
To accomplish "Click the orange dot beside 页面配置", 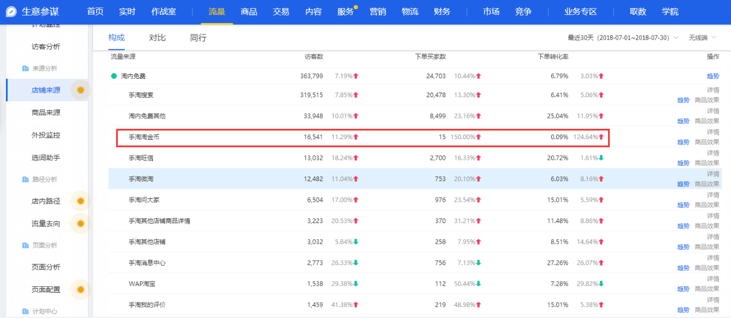I will pyautogui.click(x=81, y=289).
